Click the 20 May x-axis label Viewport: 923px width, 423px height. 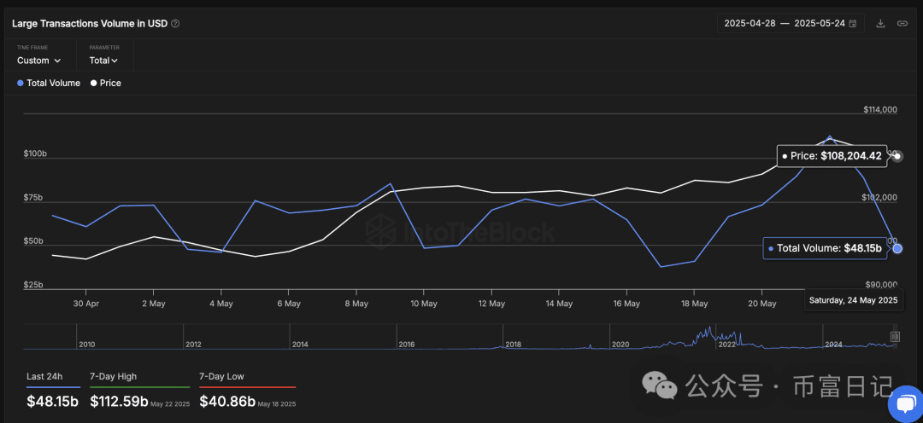(x=761, y=304)
